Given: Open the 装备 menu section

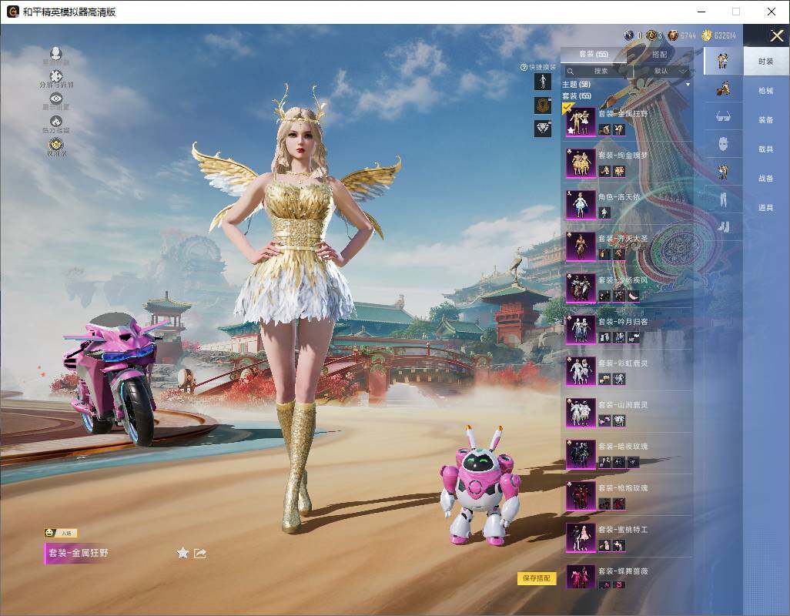Looking at the screenshot, I should (x=766, y=120).
